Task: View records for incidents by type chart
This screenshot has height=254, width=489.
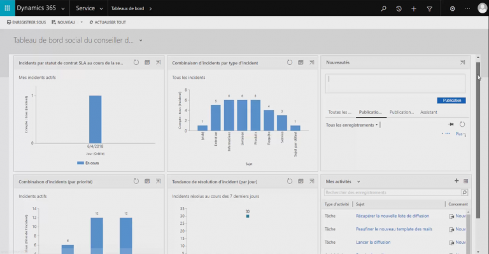Action: [x=301, y=62]
